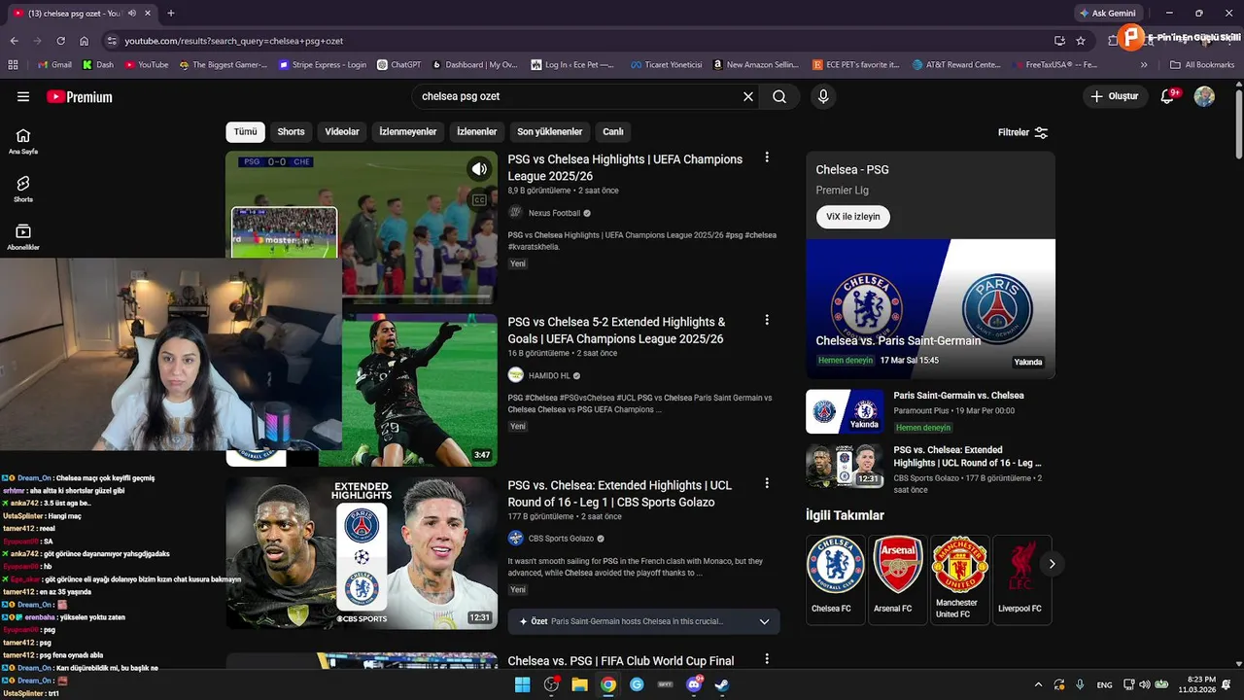Clear the search query with the X
This screenshot has height=700, width=1244.
[748, 96]
